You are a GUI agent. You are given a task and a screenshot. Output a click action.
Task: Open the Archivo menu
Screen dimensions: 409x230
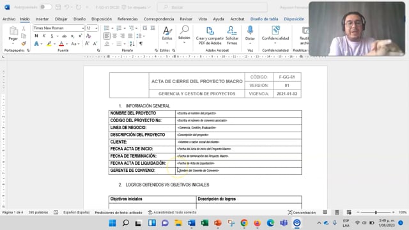pos(9,19)
